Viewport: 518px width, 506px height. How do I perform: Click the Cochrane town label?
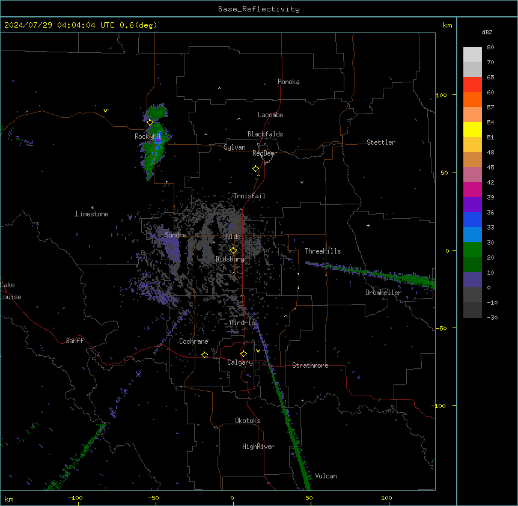pos(193,341)
